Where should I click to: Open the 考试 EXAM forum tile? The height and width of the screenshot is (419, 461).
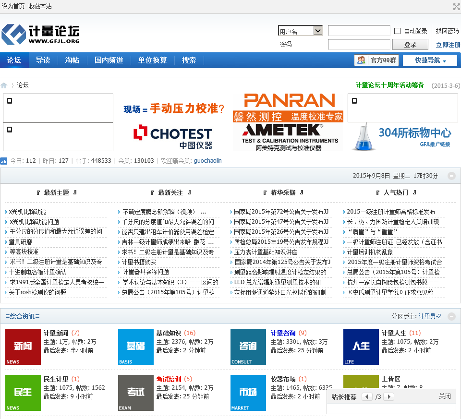point(135,393)
